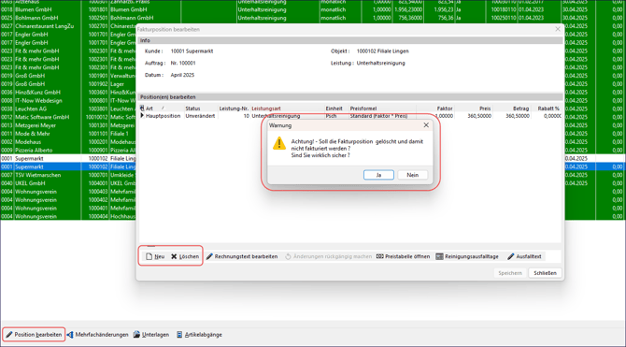
Task: Cancel deletion with the Nein button
Action: point(412,175)
